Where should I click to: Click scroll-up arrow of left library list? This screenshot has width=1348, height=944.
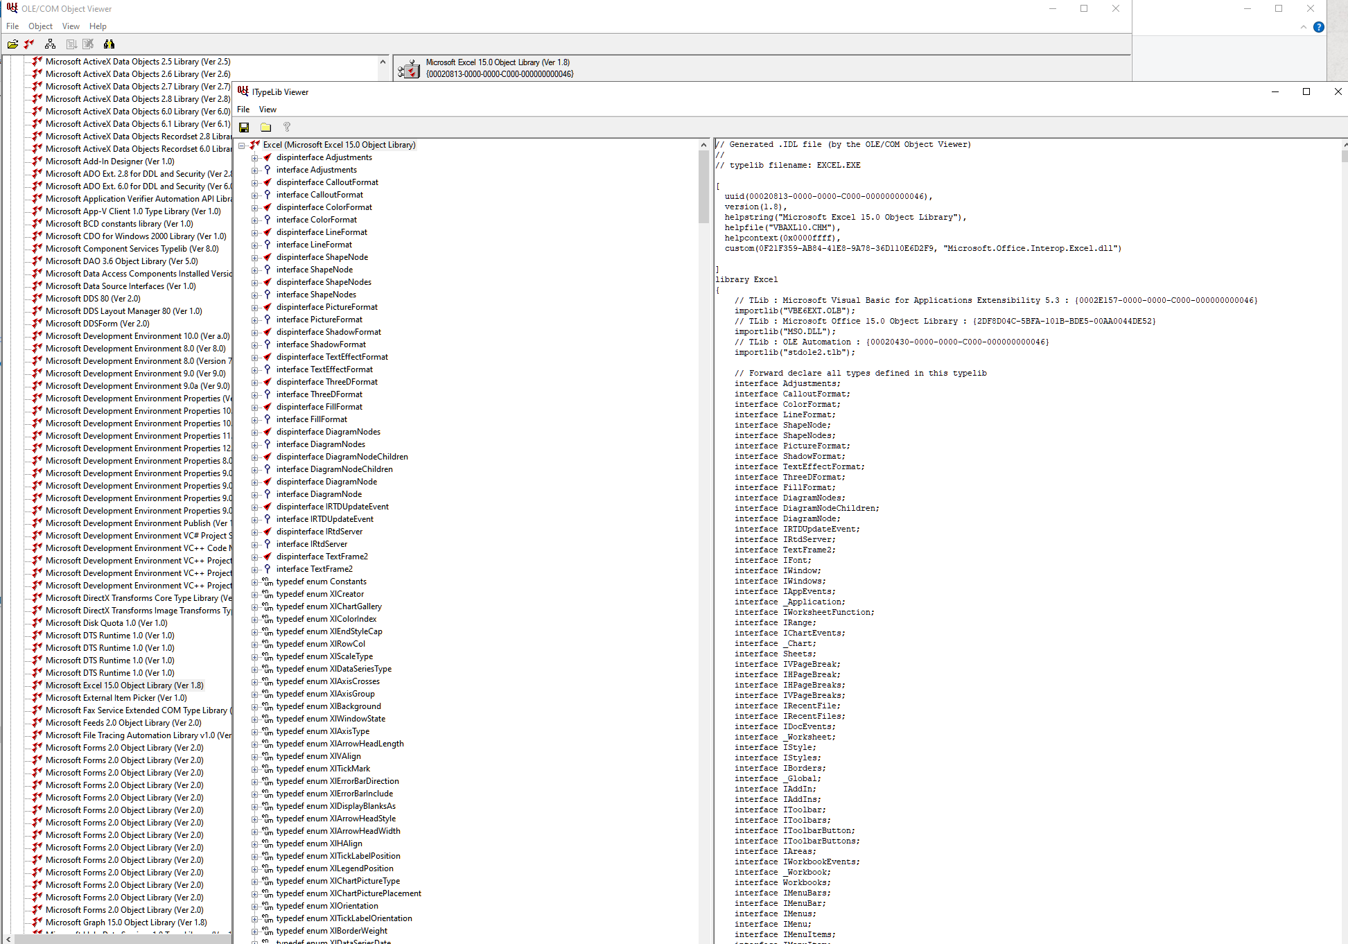[383, 62]
